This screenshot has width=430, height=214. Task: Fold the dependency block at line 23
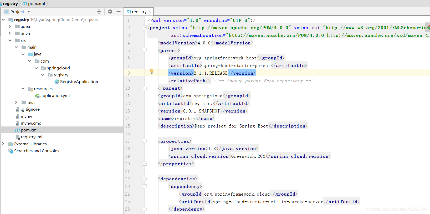[145, 186]
